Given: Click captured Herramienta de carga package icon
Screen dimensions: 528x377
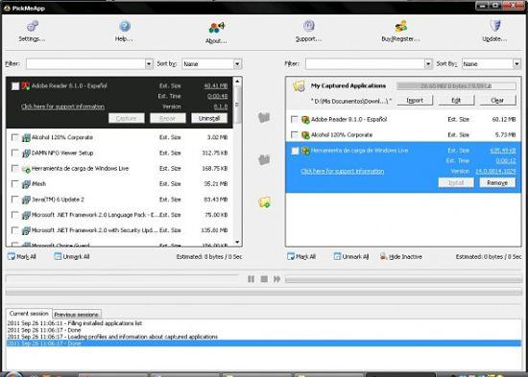Looking at the screenshot, I should 305,151.
